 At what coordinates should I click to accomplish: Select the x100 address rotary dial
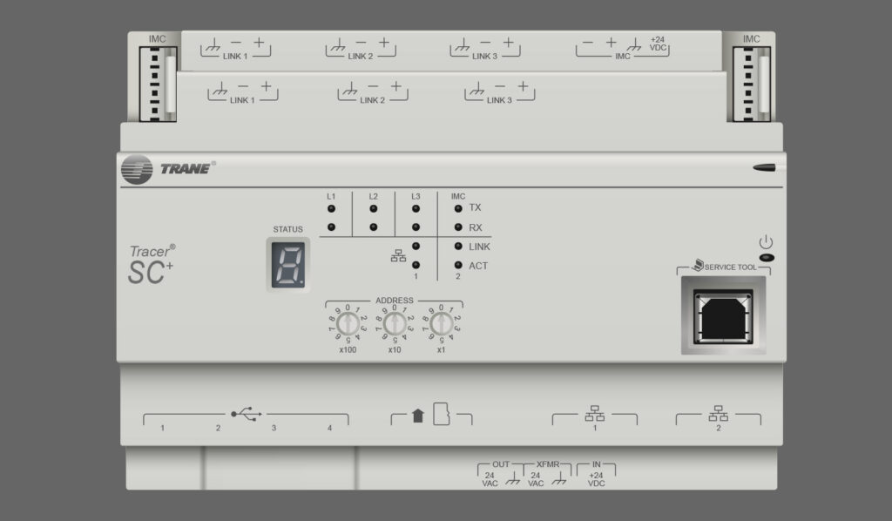coord(348,324)
